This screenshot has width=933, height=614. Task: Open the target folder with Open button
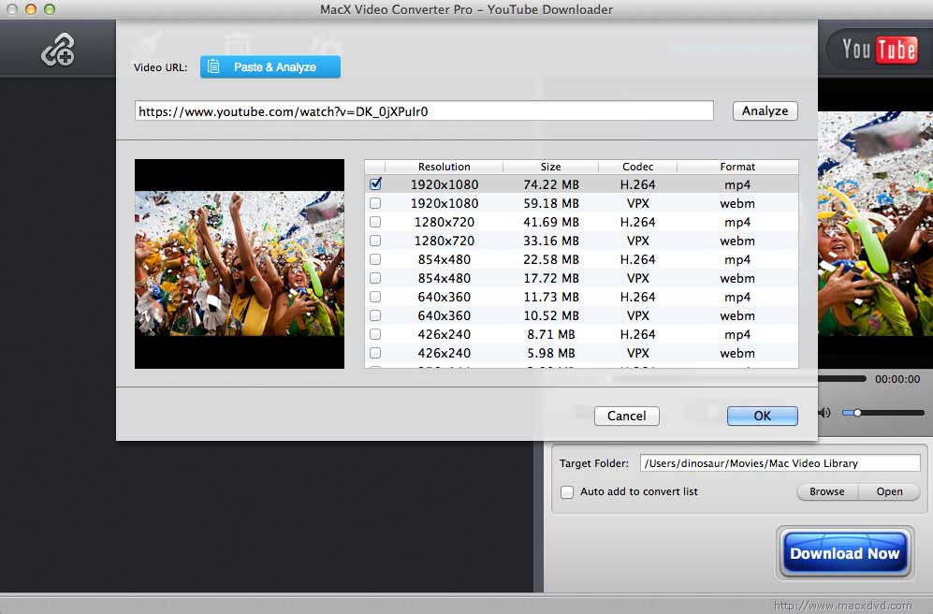pyautogui.click(x=889, y=491)
